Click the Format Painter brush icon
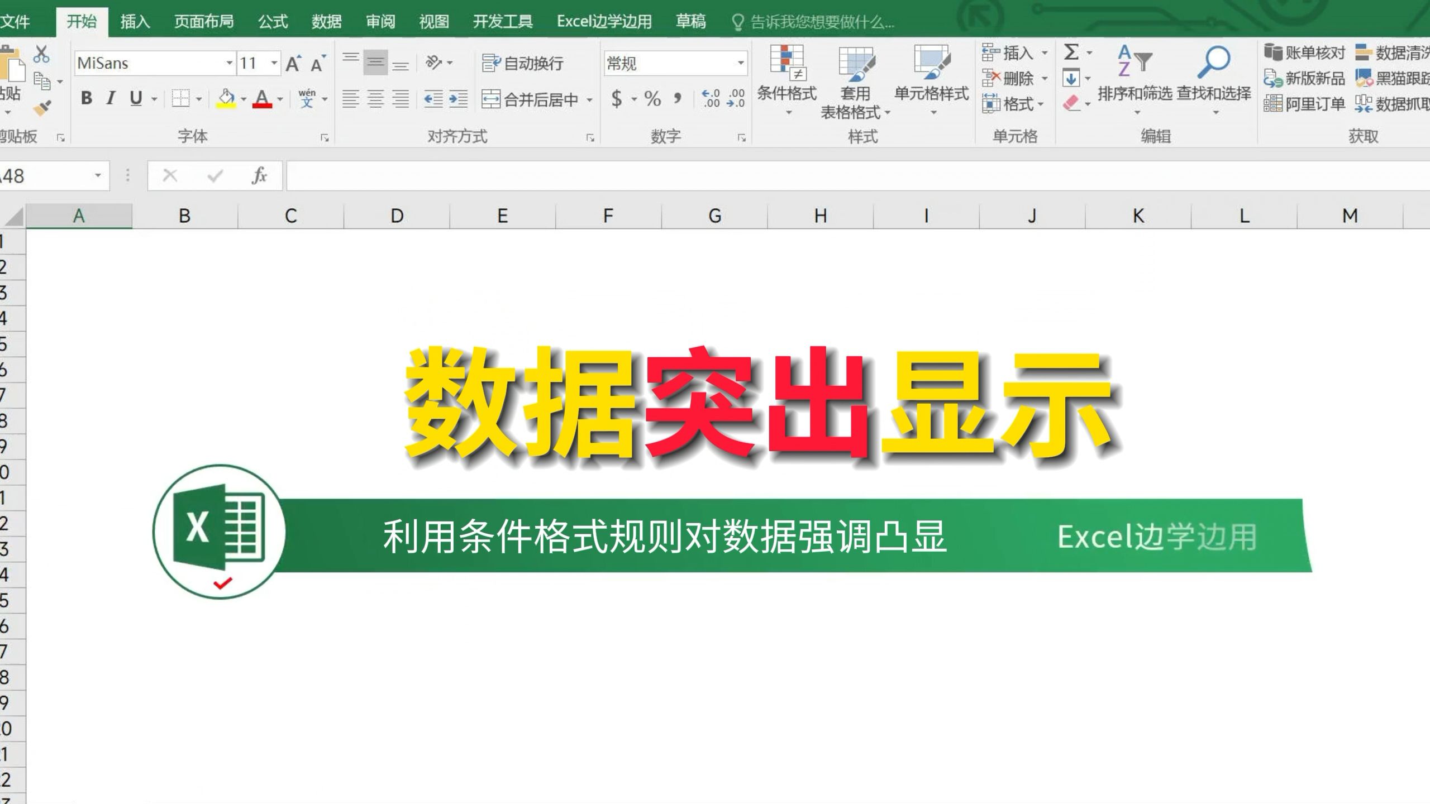Screen dimensions: 1430x804 (42, 107)
